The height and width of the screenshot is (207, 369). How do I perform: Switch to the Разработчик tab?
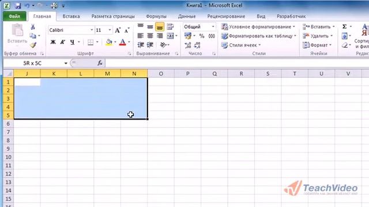coord(291,16)
